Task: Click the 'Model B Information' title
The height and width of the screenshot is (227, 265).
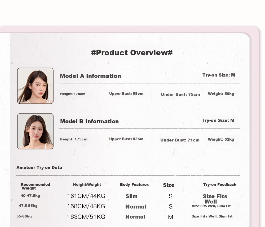Action: tap(89, 121)
